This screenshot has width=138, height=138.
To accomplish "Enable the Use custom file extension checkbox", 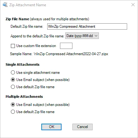I will [x=13, y=46].
